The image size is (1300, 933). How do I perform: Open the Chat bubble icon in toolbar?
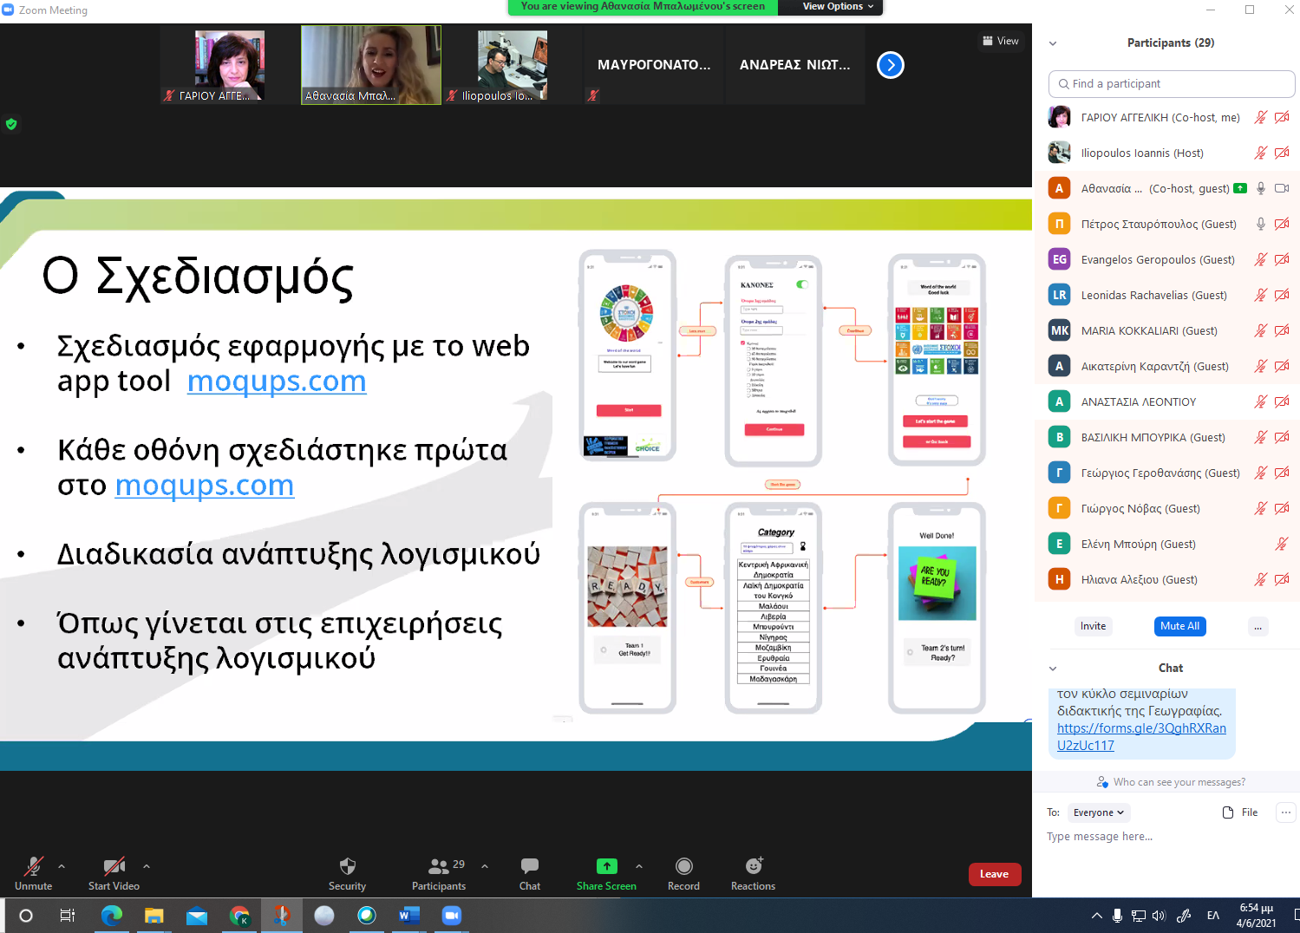pyautogui.click(x=529, y=866)
